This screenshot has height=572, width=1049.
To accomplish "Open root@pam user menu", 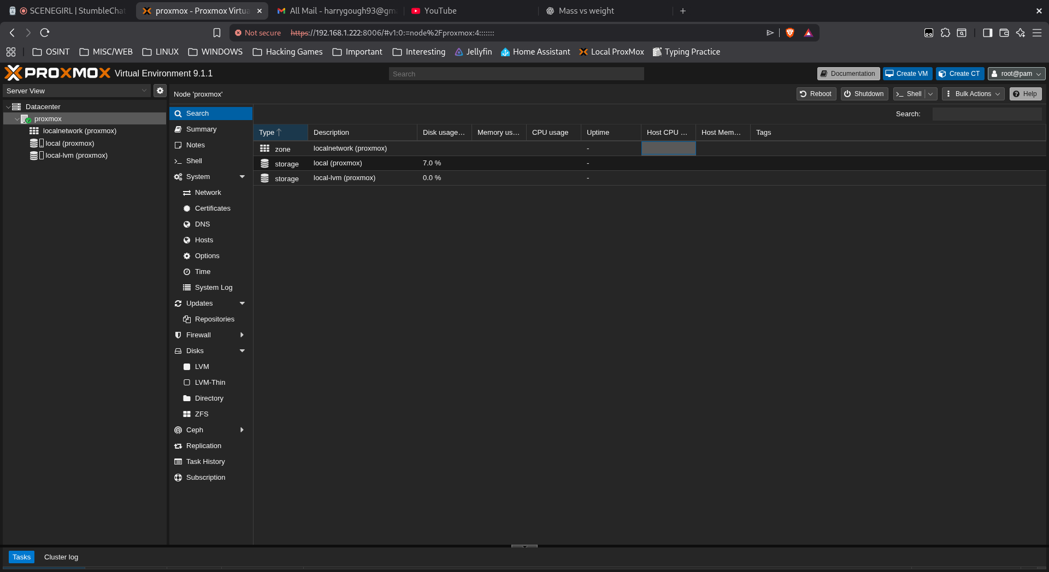I will tap(1016, 74).
